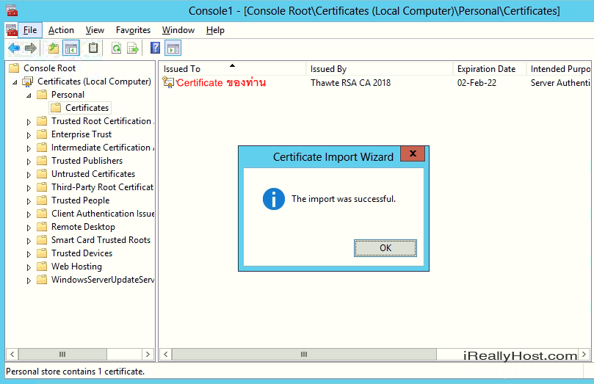Expand the Untrusted Certificates node
594x384 pixels.
click(x=29, y=175)
